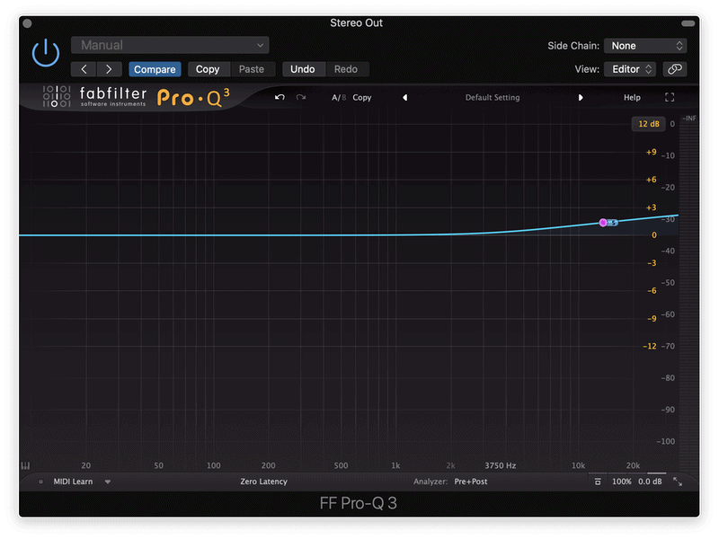Close the Stereo Out plug-in window
This screenshot has height=539, width=719.
pos(27,23)
